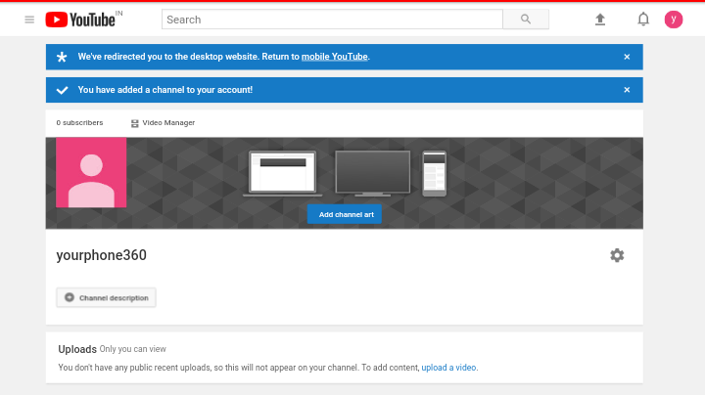Add a Channel description
This screenshot has height=395, width=705.
106,297
